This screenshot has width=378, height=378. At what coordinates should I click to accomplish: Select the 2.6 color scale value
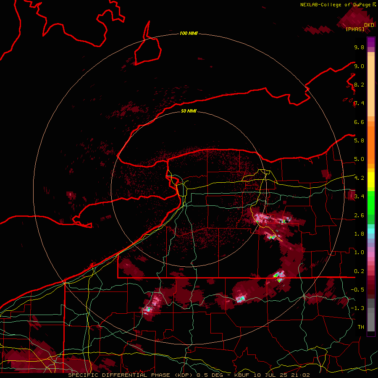pos(359,215)
